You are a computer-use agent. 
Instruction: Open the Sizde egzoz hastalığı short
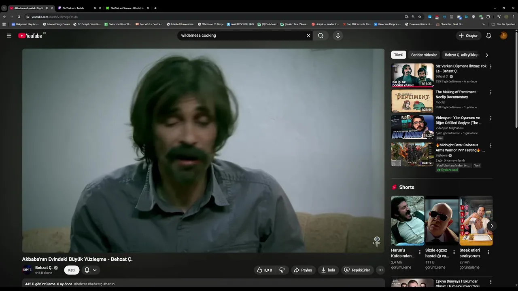pyautogui.click(x=442, y=221)
